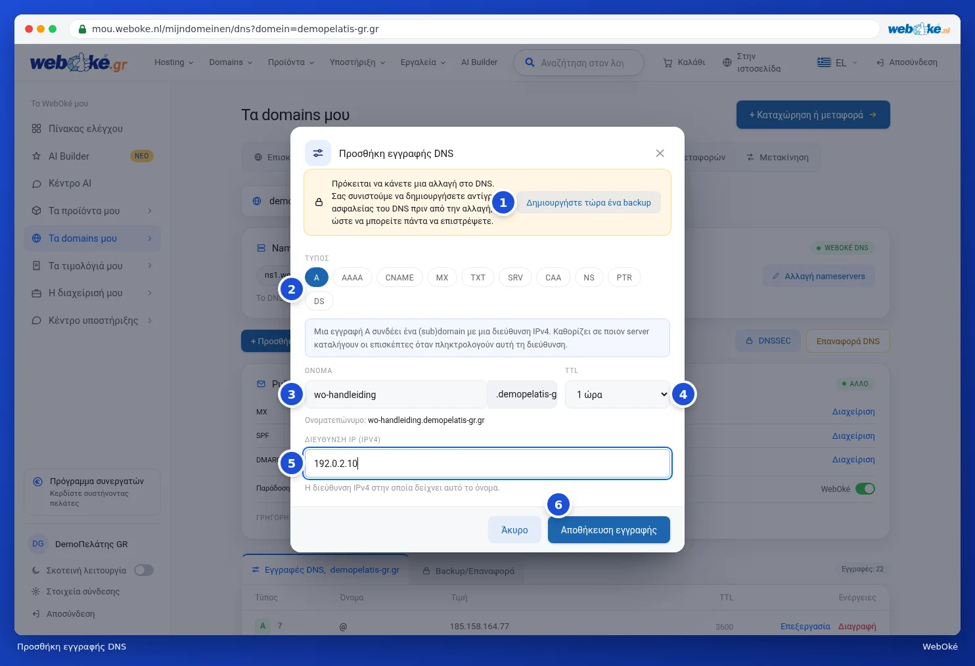This screenshot has height=666, width=975.
Task: Select the CNAME record type
Action: (x=399, y=278)
